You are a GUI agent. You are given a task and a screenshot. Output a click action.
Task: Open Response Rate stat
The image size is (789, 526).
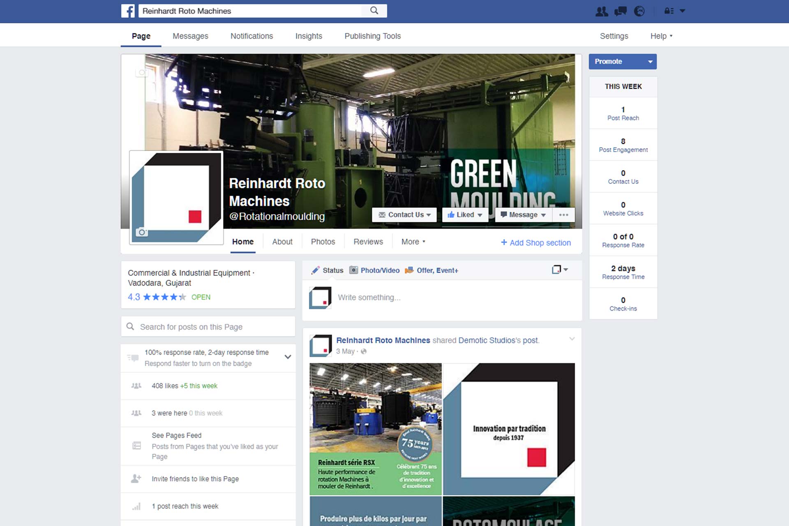click(x=623, y=240)
